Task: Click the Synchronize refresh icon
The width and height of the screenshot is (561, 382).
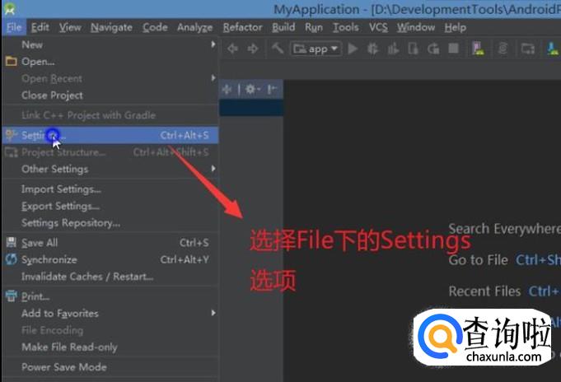Action: tap(11, 259)
